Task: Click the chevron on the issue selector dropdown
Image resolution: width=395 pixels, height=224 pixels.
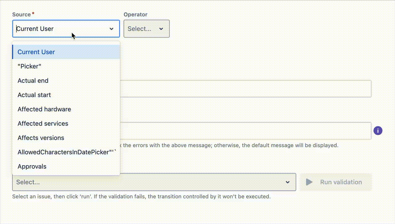Action: 288,182
